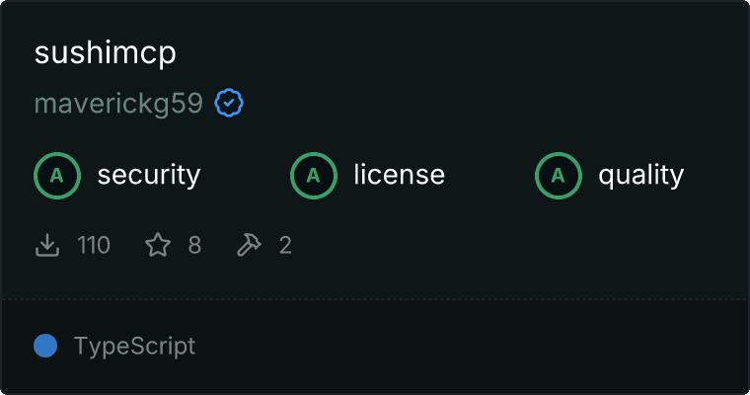This screenshot has height=395, width=750.
Task: Select the security grade A circle
Action: pyautogui.click(x=57, y=176)
